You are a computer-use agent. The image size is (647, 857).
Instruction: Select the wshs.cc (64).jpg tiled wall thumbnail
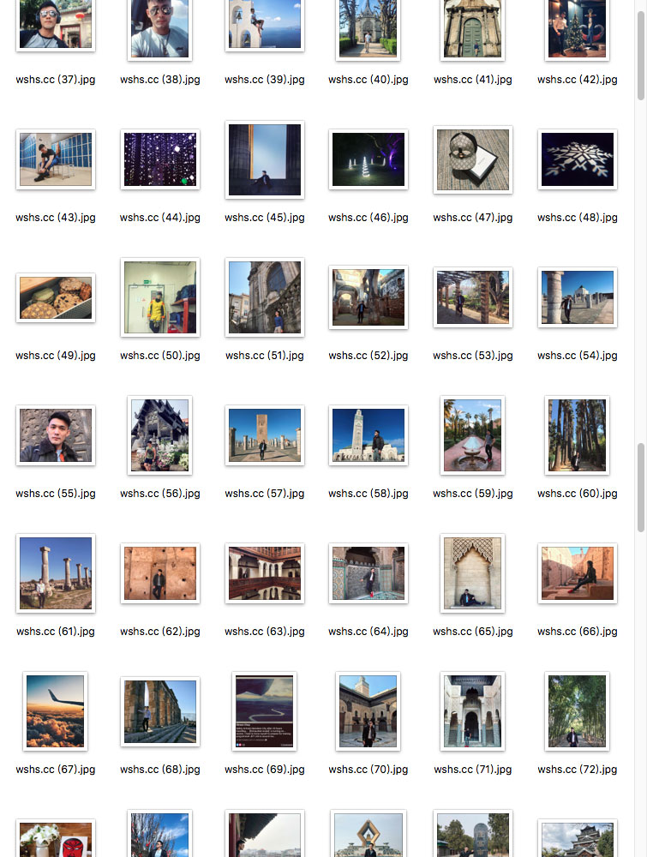[368, 573]
